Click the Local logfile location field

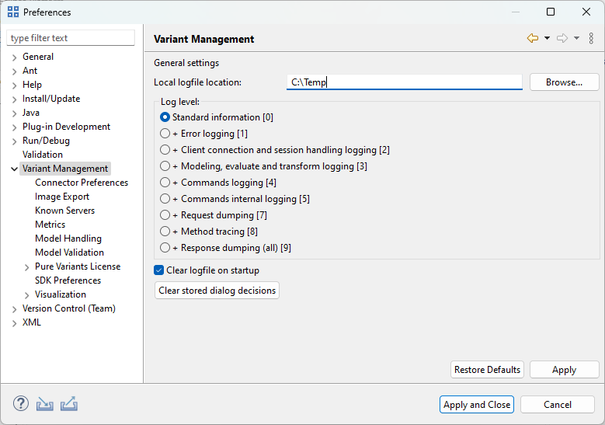pos(404,82)
